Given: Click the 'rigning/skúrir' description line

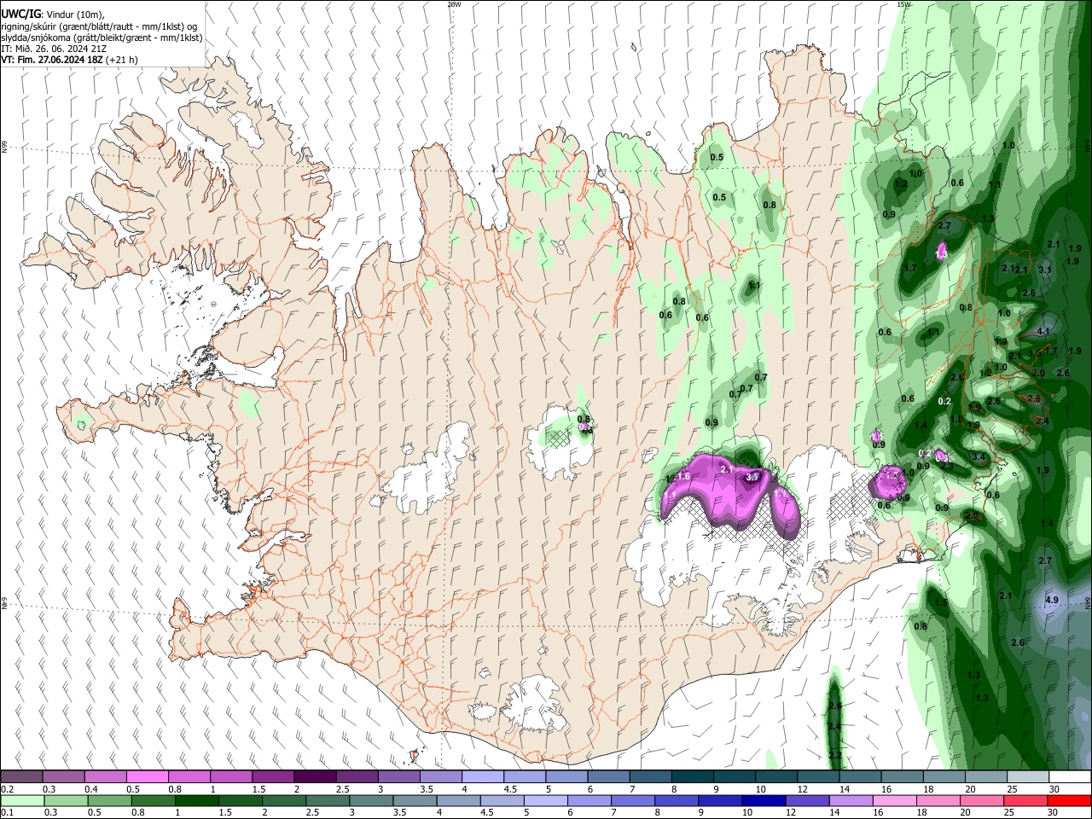Looking at the screenshot, I should click(99, 26).
